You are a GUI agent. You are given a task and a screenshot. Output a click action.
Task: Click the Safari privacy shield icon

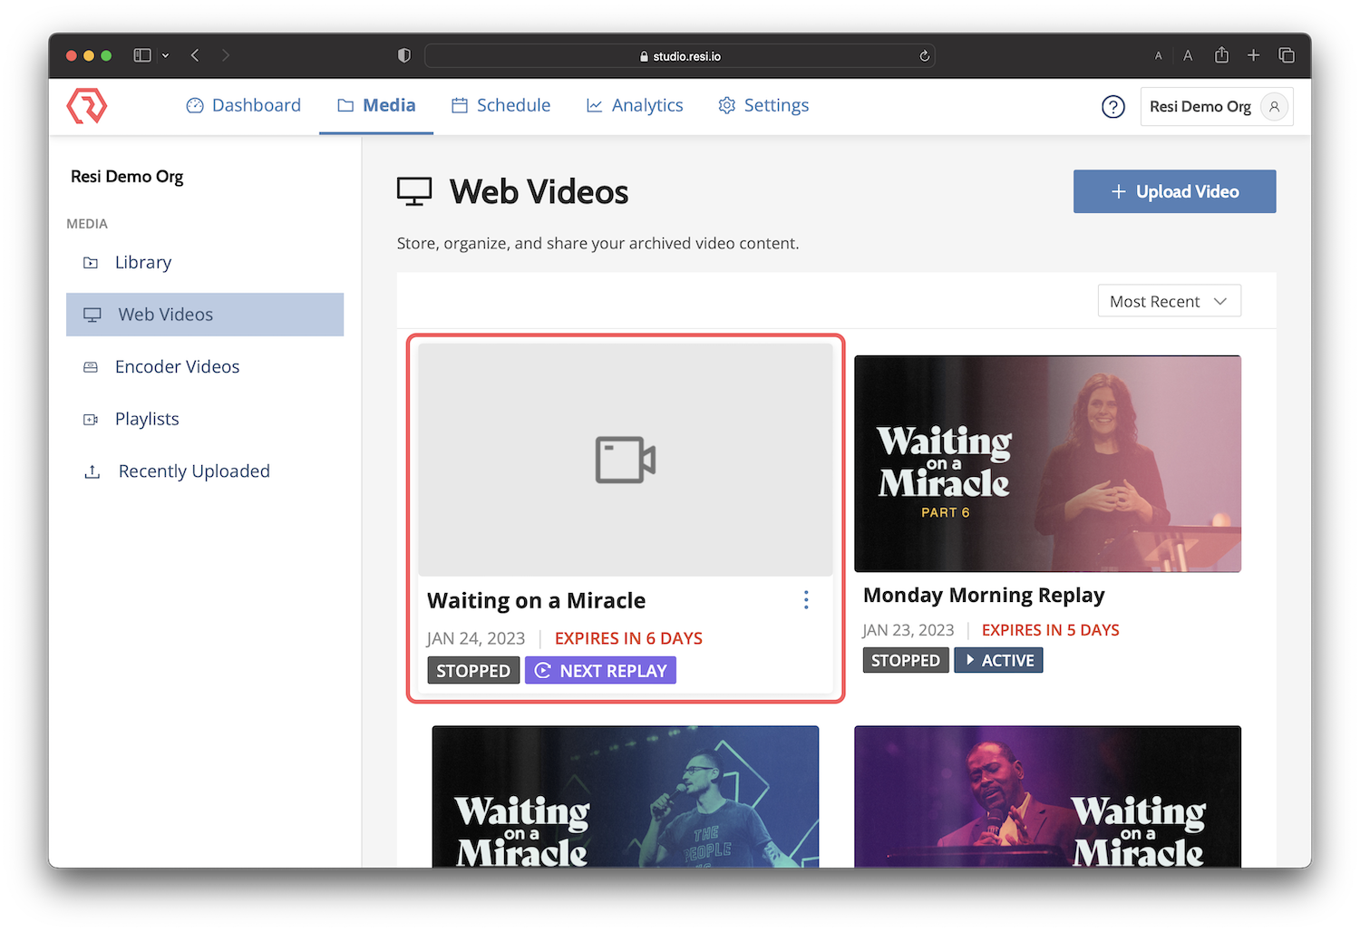[404, 55]
